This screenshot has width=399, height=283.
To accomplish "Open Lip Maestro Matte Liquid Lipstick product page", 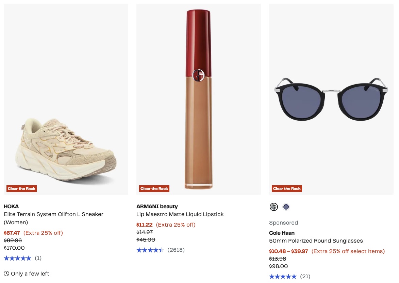I will click(180, 214).
